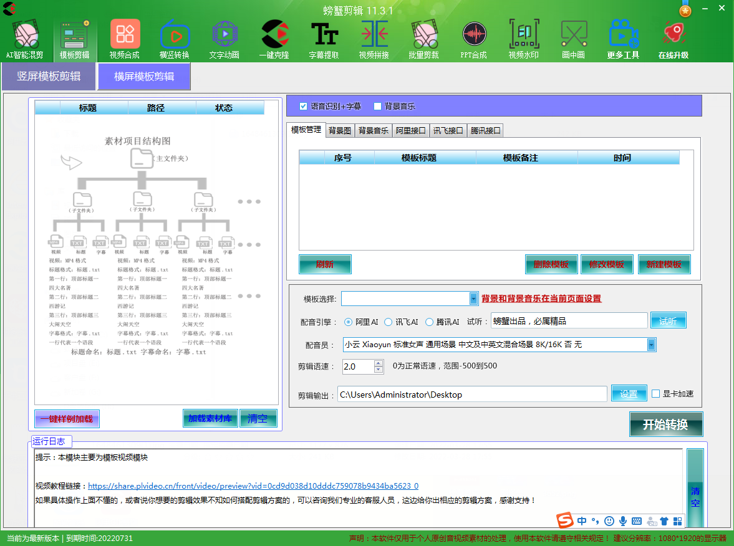
Task: Open 字幕提取 subtitle extraction tool
Action: [x=324, y=39]
